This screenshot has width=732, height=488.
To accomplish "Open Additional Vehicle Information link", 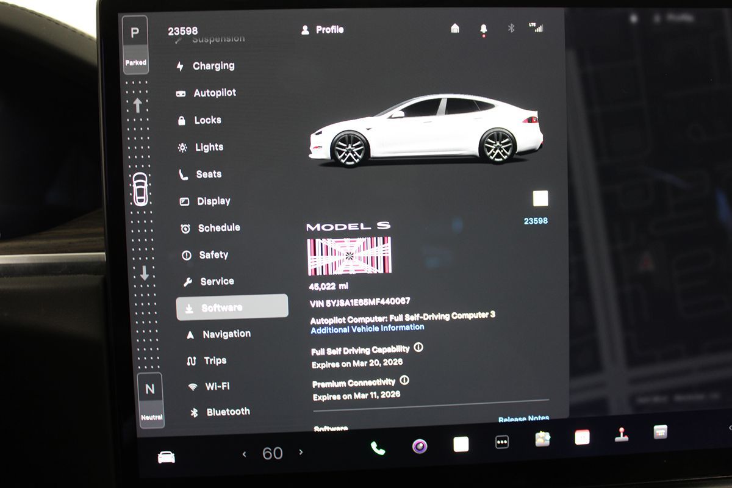I will 367,328.
